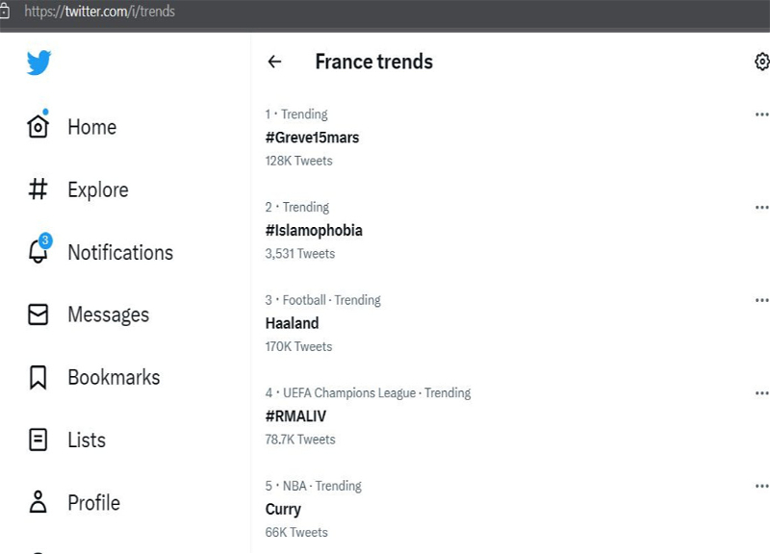Select the Curry NBA trend
The height and width of the screenshot is (554, 770).
283,510
